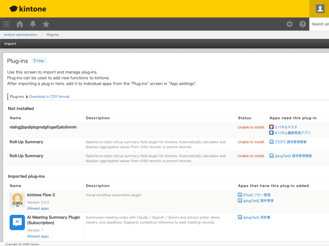Go to kintone administration breadcrumb
Image resolution: width=329 pixels, height=246 pixels.
click(21, 35)
